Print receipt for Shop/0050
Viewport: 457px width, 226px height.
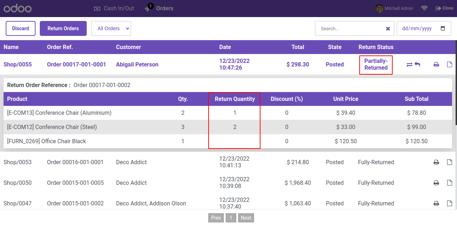pyautogui.click(x=436, y=183)
